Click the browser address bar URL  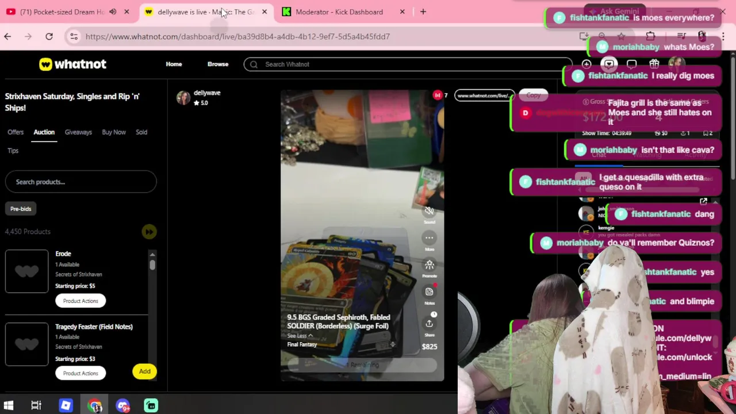pyautogui.click(x=237, y=36)
